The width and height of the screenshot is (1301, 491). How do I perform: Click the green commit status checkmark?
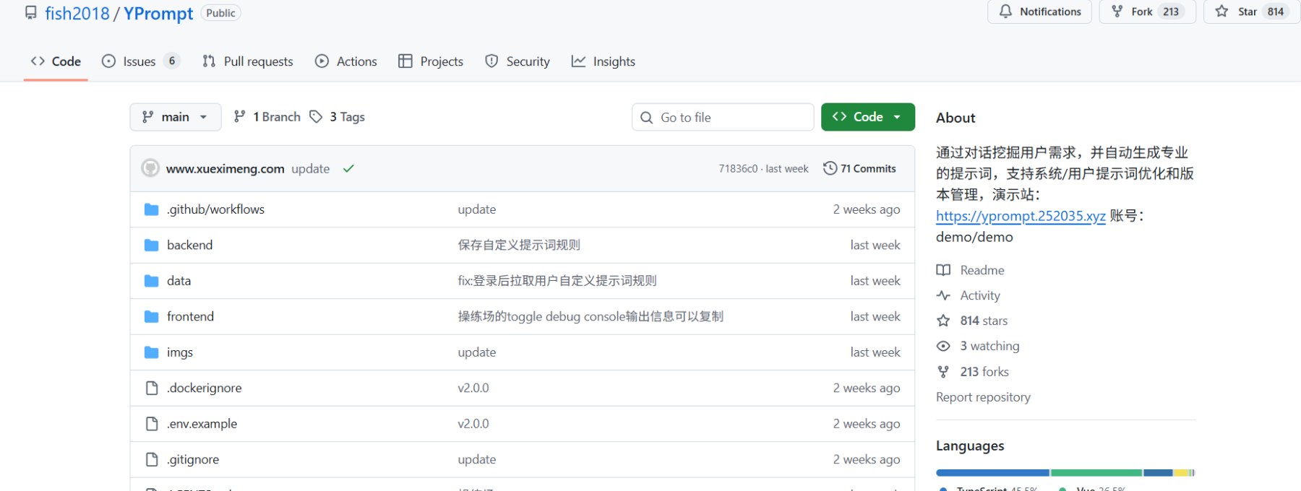click(x=348, y=169)
